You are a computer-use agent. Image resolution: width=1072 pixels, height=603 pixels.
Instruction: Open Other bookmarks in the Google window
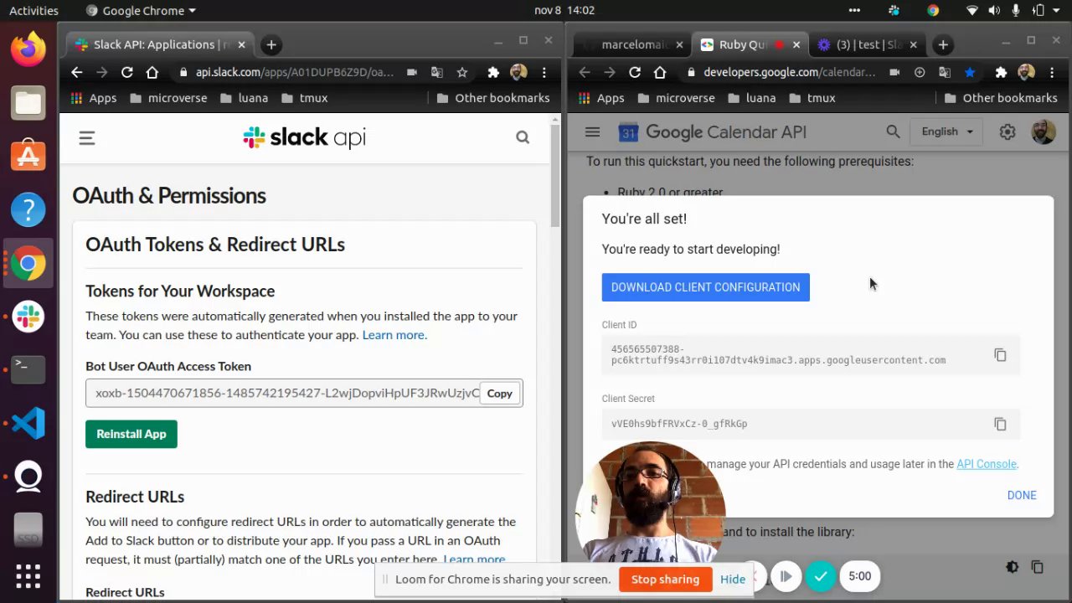point(1001,98)
